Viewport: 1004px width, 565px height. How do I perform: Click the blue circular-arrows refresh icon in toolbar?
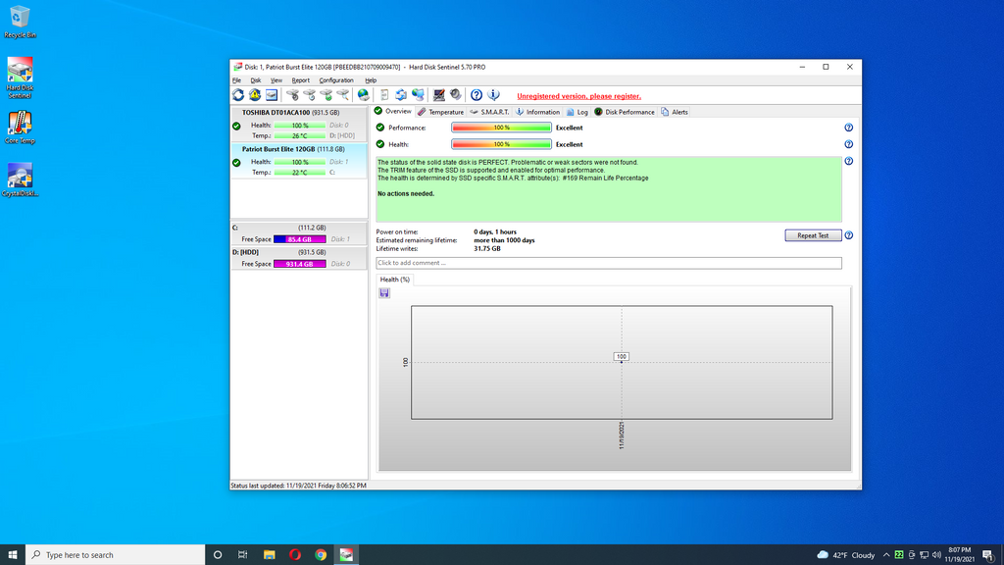tap(238, 95)
